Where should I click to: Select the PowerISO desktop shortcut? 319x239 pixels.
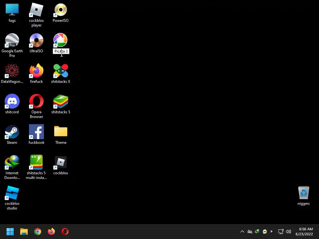click(x=60, y=10)
